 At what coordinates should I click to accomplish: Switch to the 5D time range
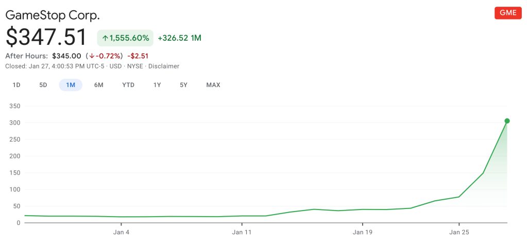[x=43, y=85]
